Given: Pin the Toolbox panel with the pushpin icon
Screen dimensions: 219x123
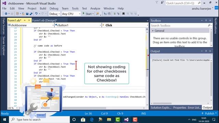Looking at the screenshot, I should (206, 20).
